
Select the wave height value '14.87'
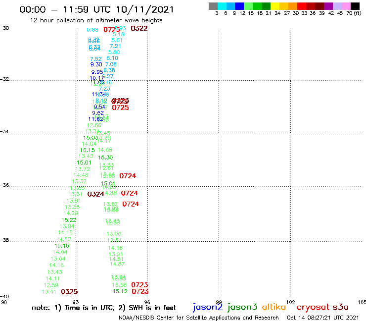click(x=117, y=264)
